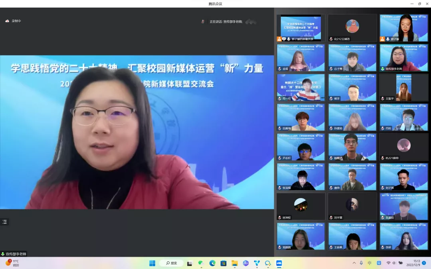Click the WeChat icon in the taskbar
This screenshot has width=431, height=269.
[201, 263]
